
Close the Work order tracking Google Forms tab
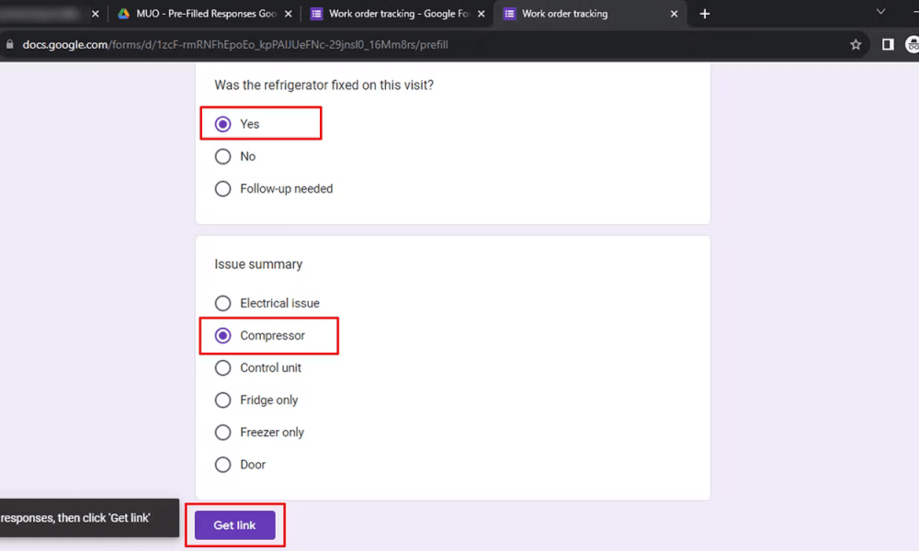pos(482,14)
